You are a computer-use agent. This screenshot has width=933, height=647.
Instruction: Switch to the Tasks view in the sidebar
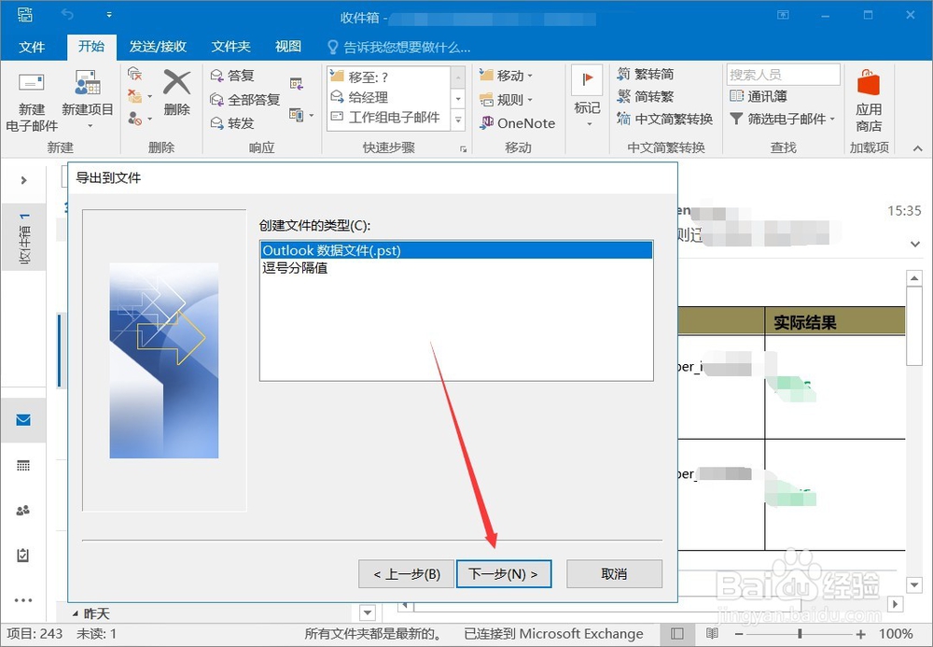tap(23, 555)
